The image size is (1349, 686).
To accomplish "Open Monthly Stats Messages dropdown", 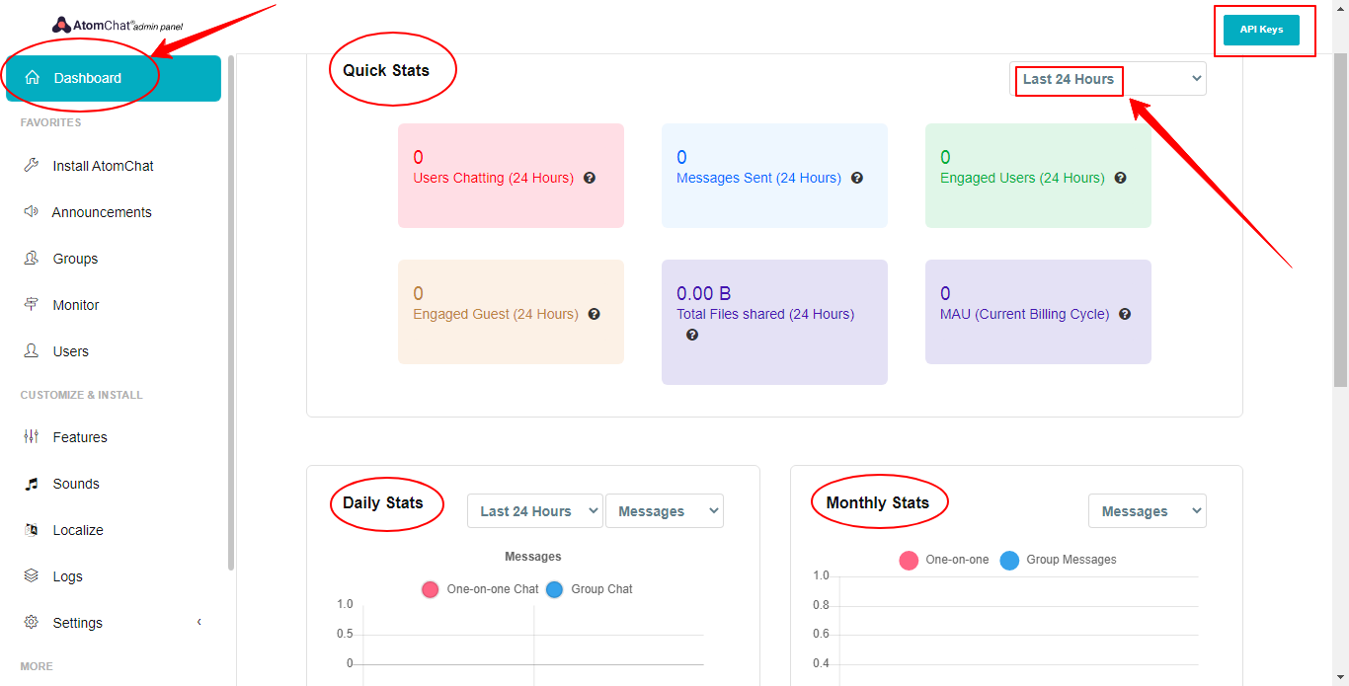I will [1148, 511].
